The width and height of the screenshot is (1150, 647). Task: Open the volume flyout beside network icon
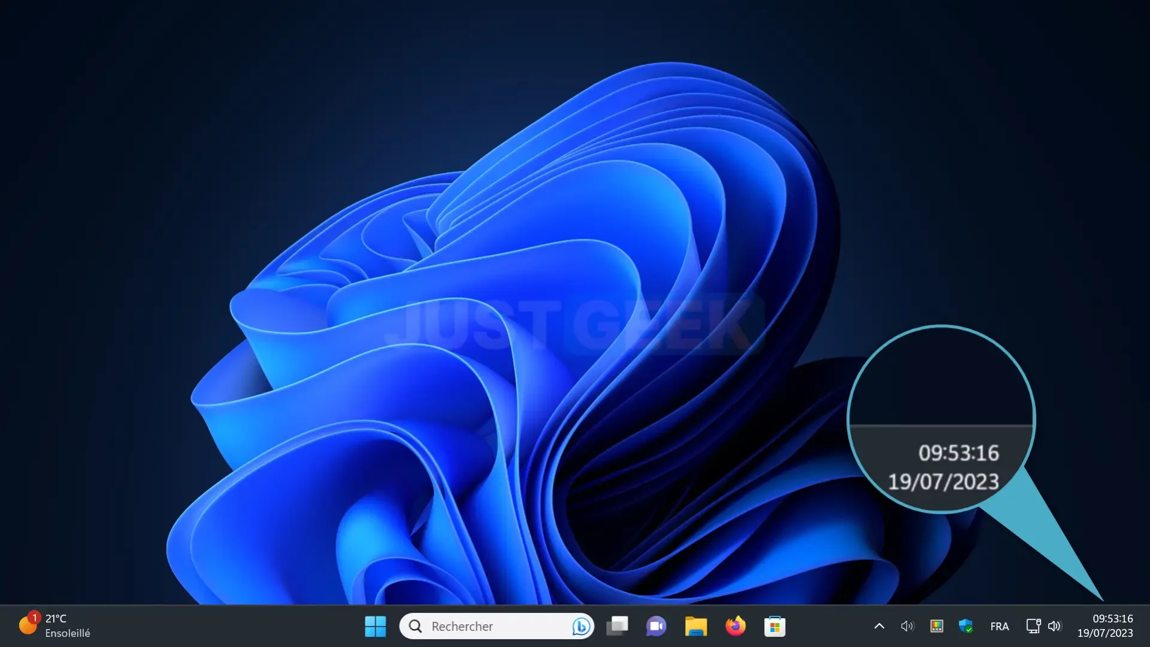pos(1055,627)
